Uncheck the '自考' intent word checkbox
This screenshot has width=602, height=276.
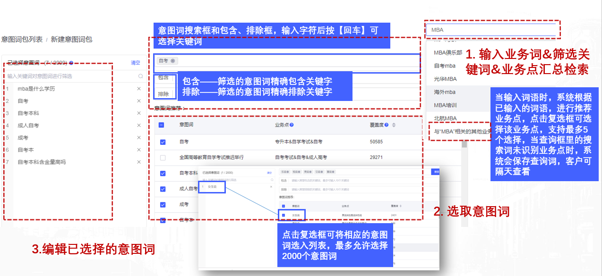[x=163, y=142]
